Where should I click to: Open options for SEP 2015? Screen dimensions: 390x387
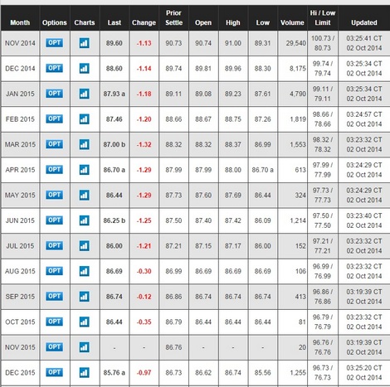[x=54, y=296]
